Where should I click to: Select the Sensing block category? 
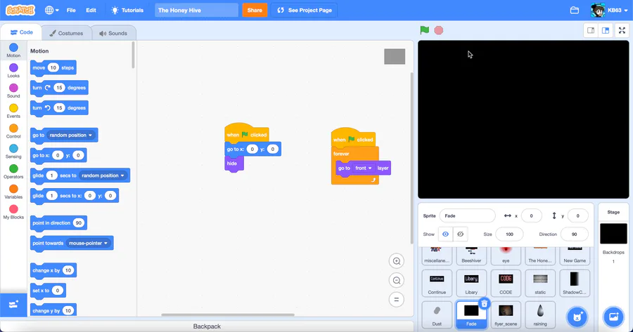pyautogui.click(x=13, y=151)
